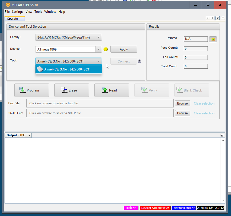Click the Results panel header
231x216 pixels.
click(x=183, y=26)
